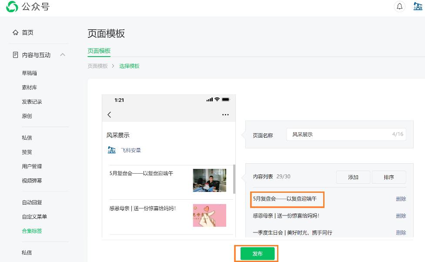Click the back arrow in the phone preview
Image resolution: width=425 pixels, height=262 pixels.
point(109,114)
